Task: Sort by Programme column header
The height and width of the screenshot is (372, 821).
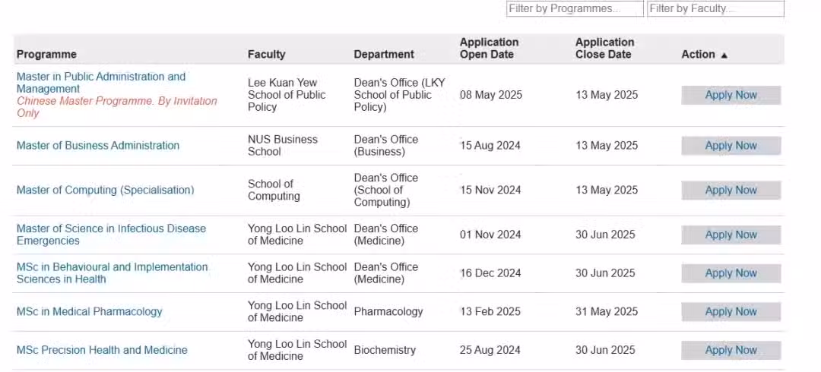Action: [46, 55]
